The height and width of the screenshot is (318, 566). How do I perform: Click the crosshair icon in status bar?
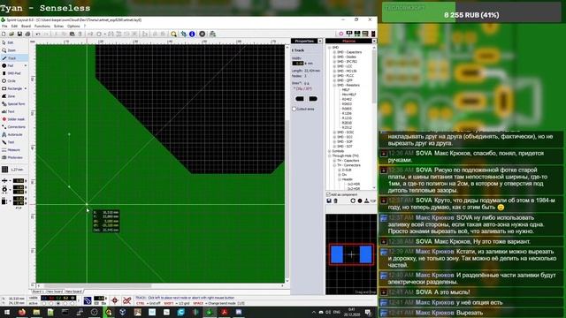tap(115, 300)
